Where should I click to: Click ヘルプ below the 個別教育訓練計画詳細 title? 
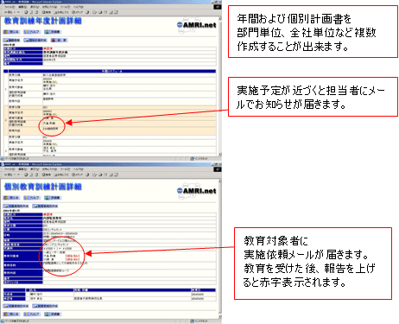pos(32,198)
